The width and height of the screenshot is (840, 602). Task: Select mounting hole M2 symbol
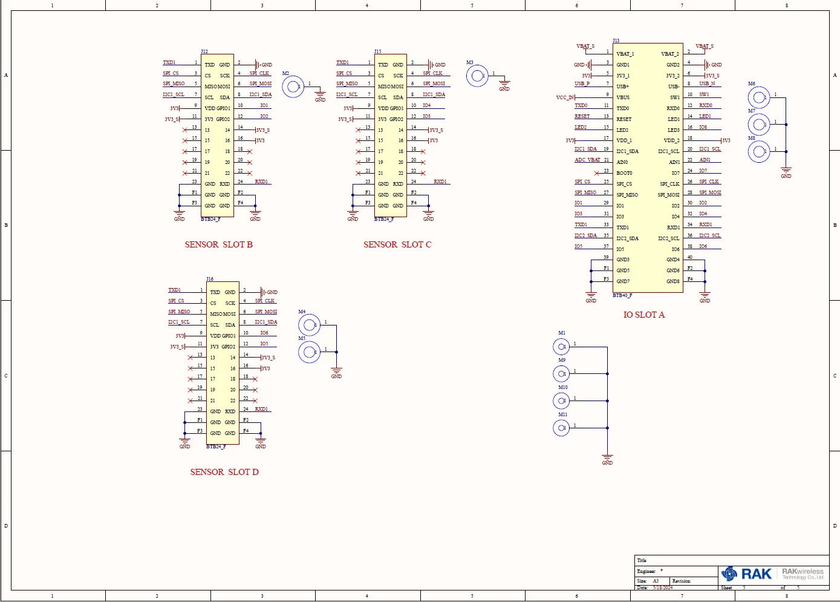pos(293,87)
